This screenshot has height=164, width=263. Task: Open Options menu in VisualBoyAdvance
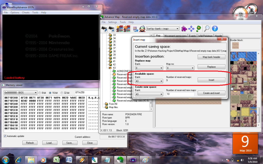pos(15,12)
